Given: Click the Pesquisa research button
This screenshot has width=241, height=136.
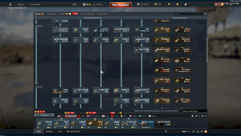Looking at the screenshot, I should [44, 115].
